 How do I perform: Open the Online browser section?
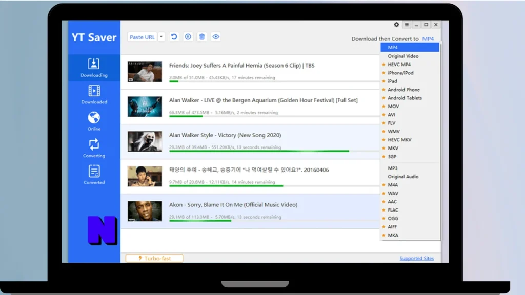point(94,121)
